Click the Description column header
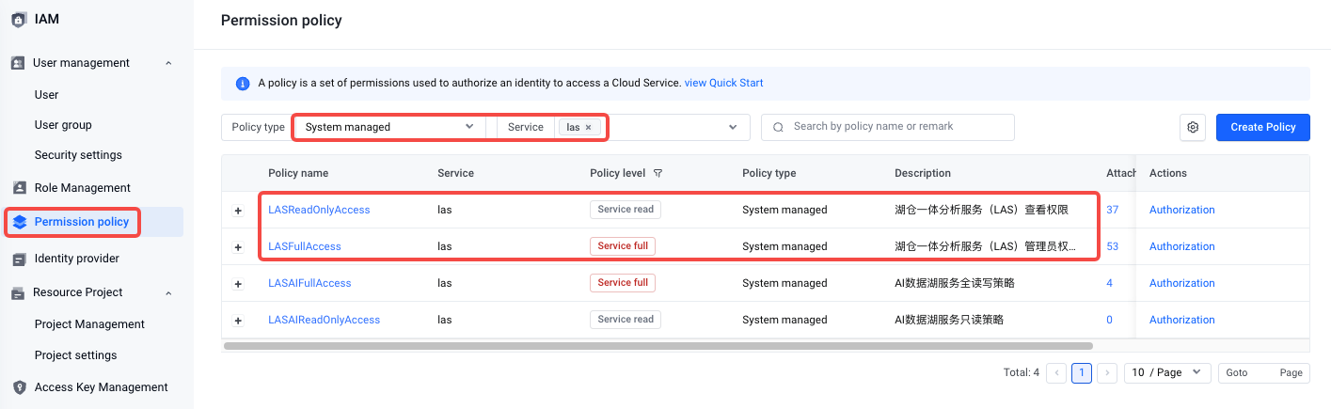The height and width of the screenshot is (409, 1331). click(923, 173)
